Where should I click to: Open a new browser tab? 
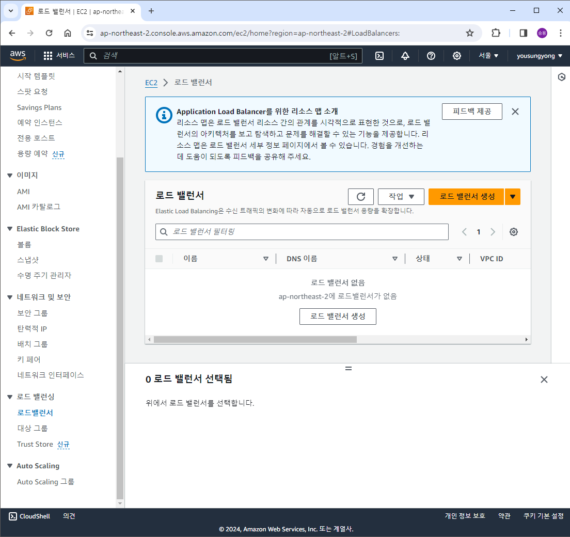click(x=151, y=11)
